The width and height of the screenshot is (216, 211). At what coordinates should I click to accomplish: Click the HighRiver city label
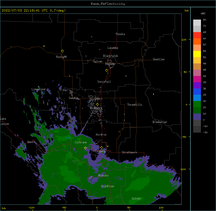(108, 186)
